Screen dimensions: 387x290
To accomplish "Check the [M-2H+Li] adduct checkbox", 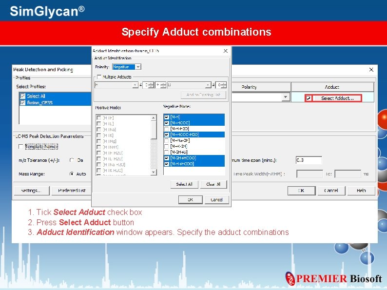I will 167,152.
